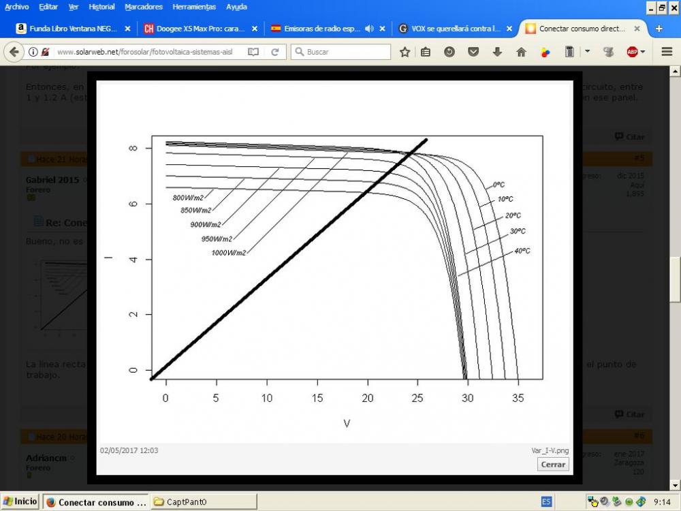Viewport: 681px width, 511px height.
Task: Click the Buscar search box
Action: [341, 52]
